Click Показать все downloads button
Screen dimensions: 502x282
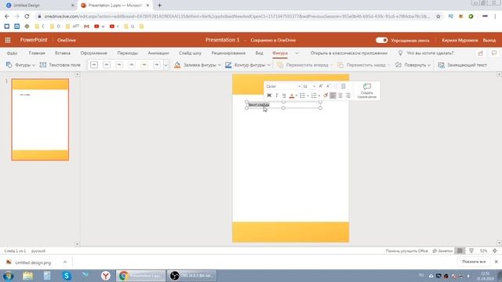pos(474,262)
